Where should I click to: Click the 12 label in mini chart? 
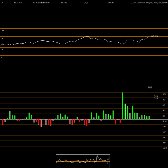(108, 159)
